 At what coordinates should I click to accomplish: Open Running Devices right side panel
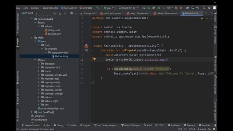click(215, 85)
